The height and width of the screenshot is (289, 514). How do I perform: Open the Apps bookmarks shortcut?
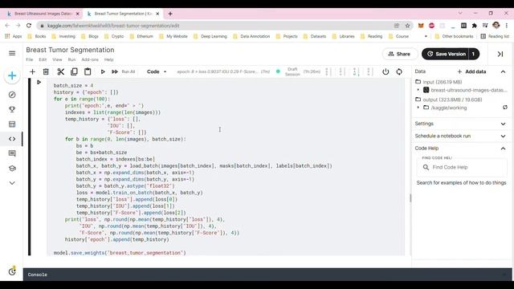[14, 36]
